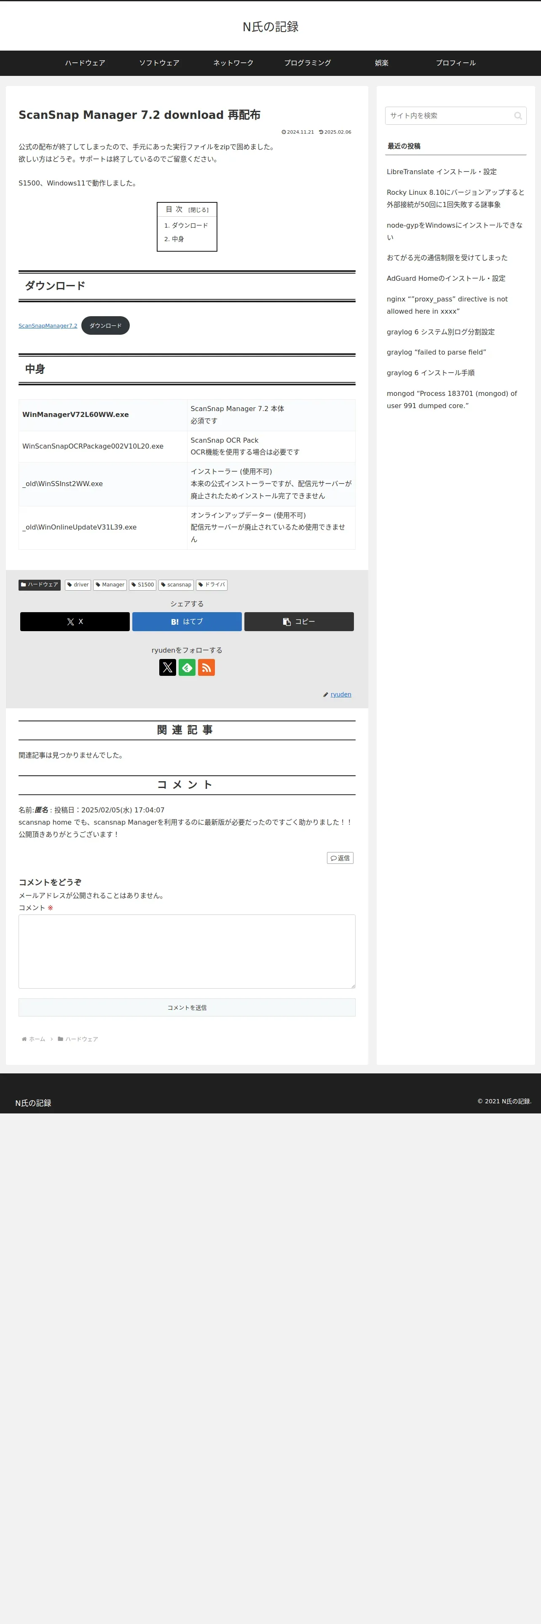Open Rocky Linux 8.10 recent post
This screenshot has width=541, height=1624.
pyautogui.click(x=455, y=199)
